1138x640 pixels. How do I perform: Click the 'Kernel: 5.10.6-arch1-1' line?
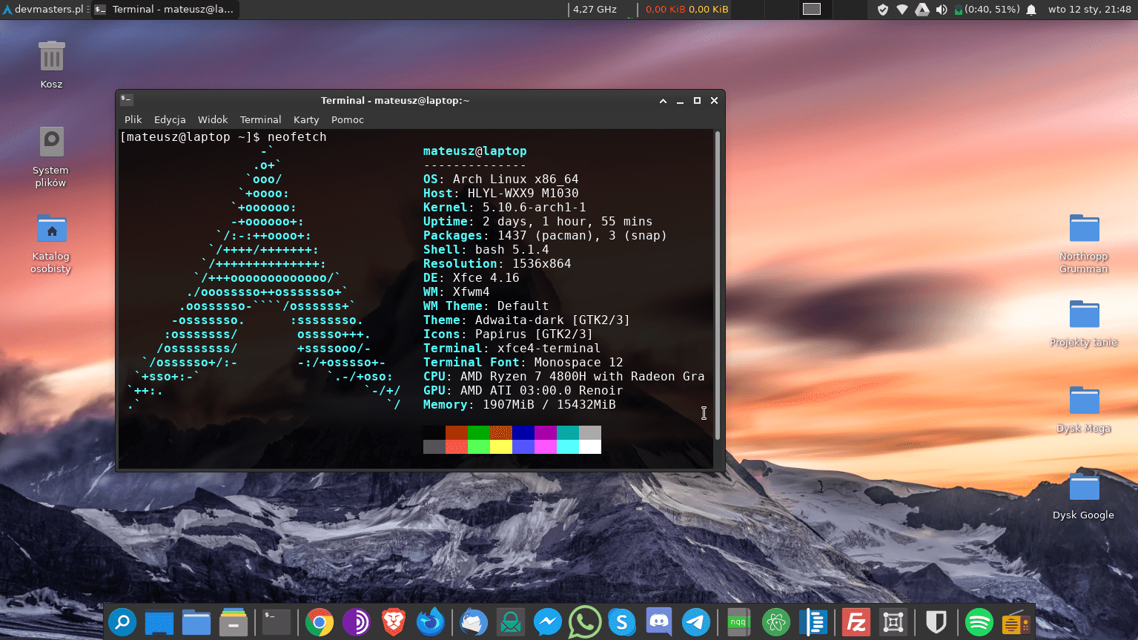[x=505, y=207]
